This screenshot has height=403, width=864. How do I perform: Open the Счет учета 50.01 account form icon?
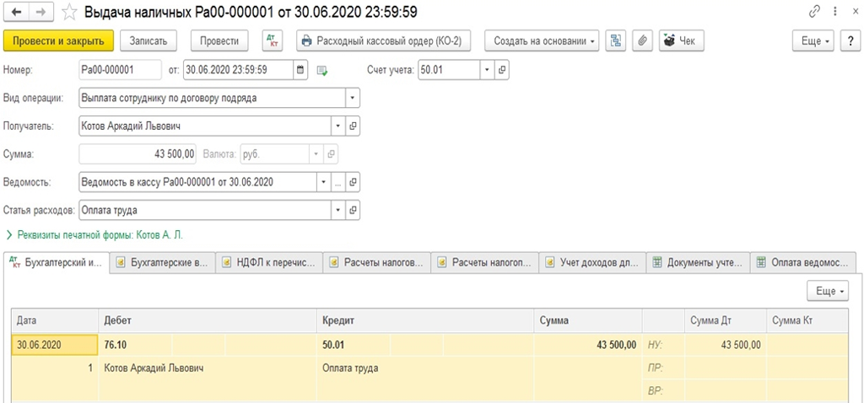point(501,70)
